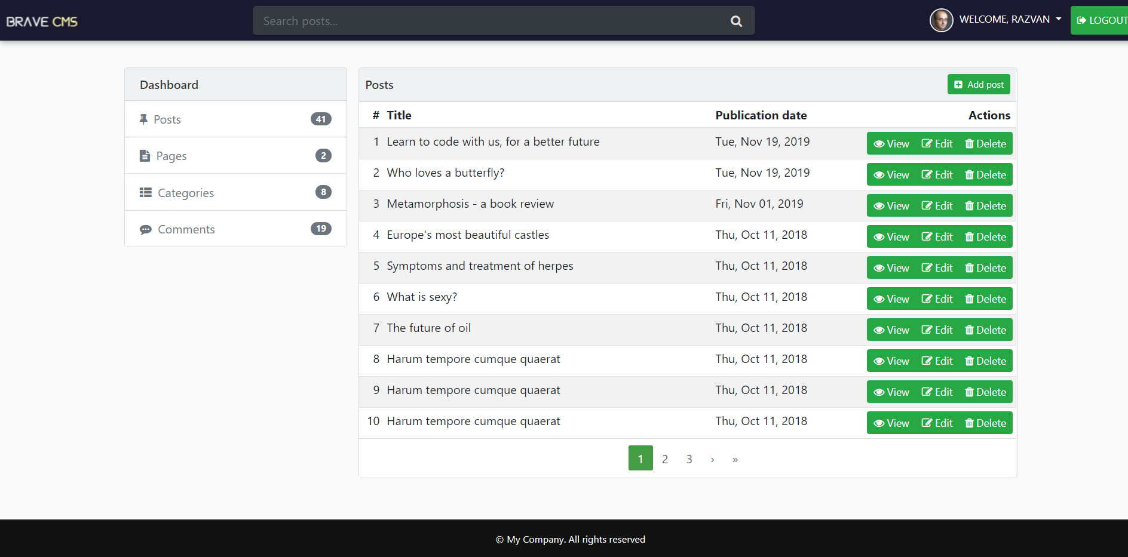Viewport: 1128px width, 557px height.
Task: Click the Razvan user avatar
Action: 941,20
